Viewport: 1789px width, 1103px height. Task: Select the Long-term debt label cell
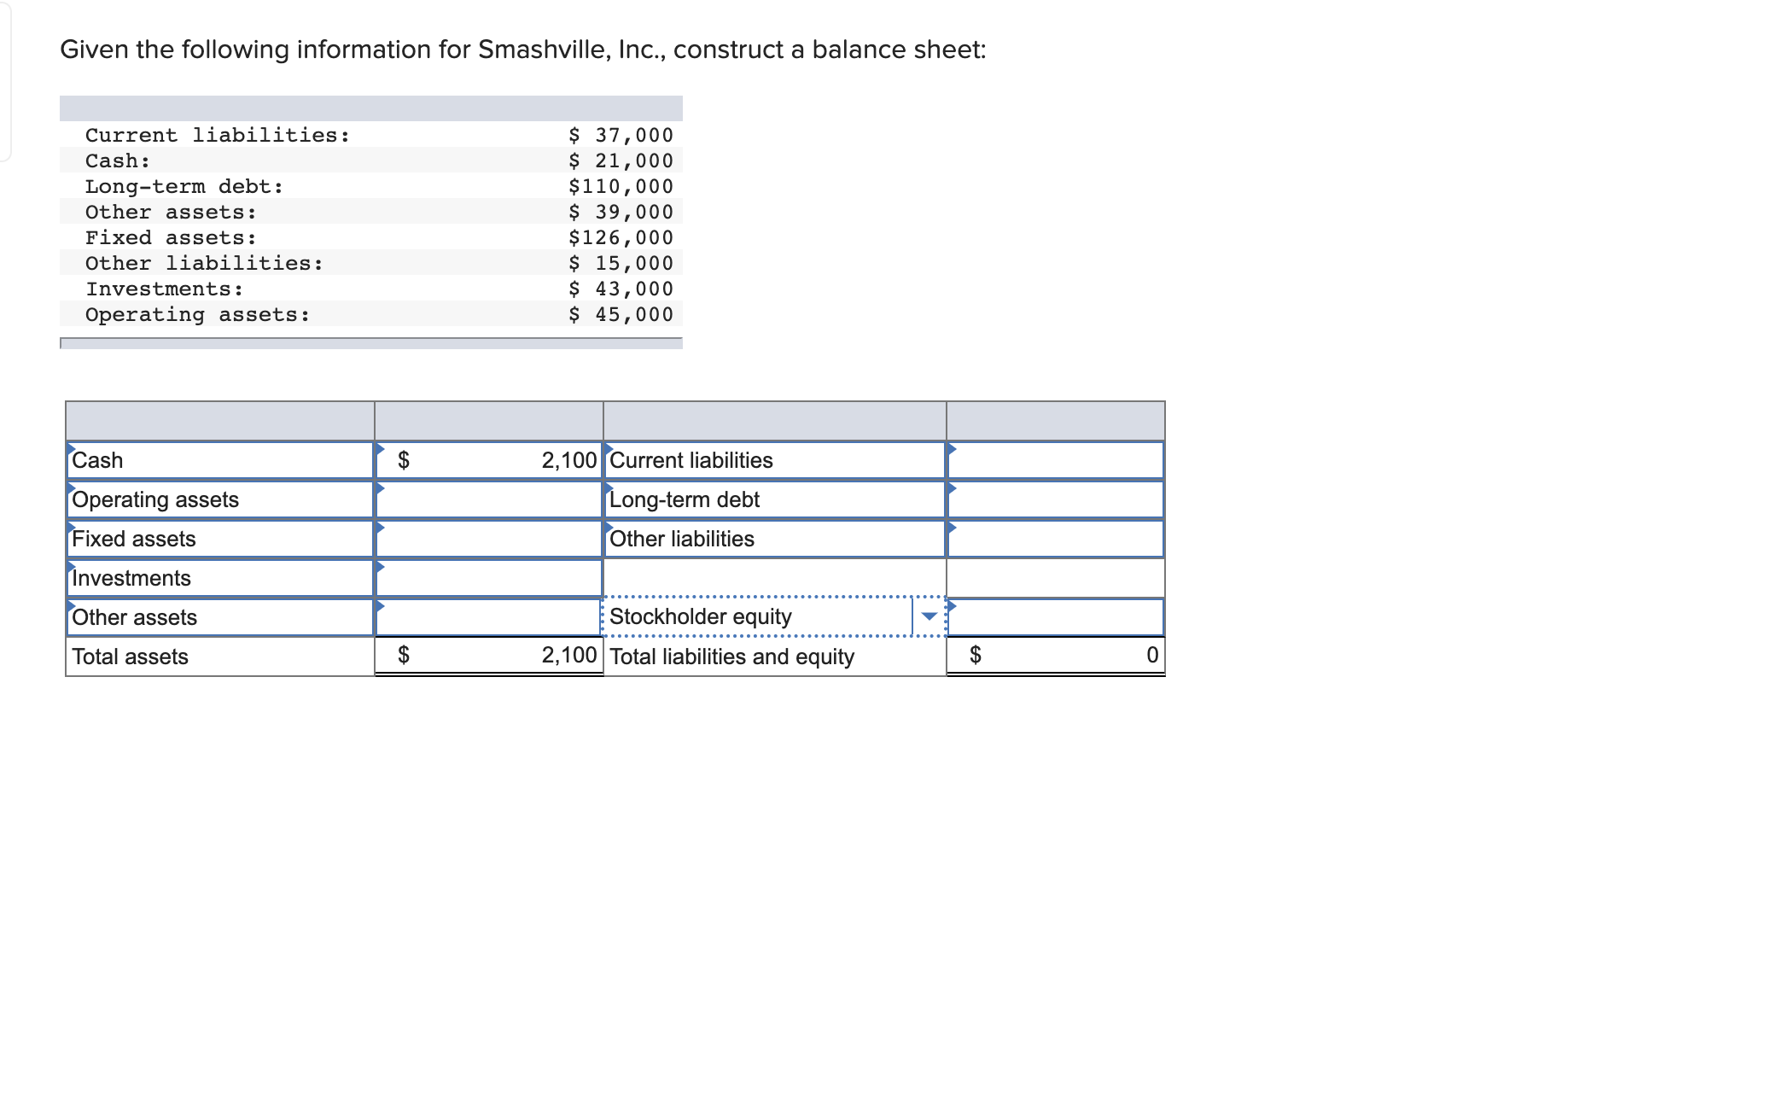pos(775,499)
